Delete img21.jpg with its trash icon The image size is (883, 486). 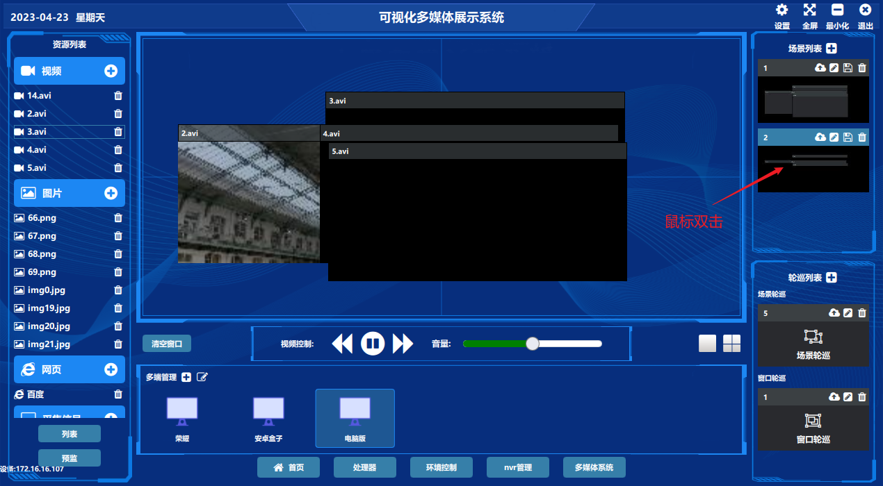(118, 344)
